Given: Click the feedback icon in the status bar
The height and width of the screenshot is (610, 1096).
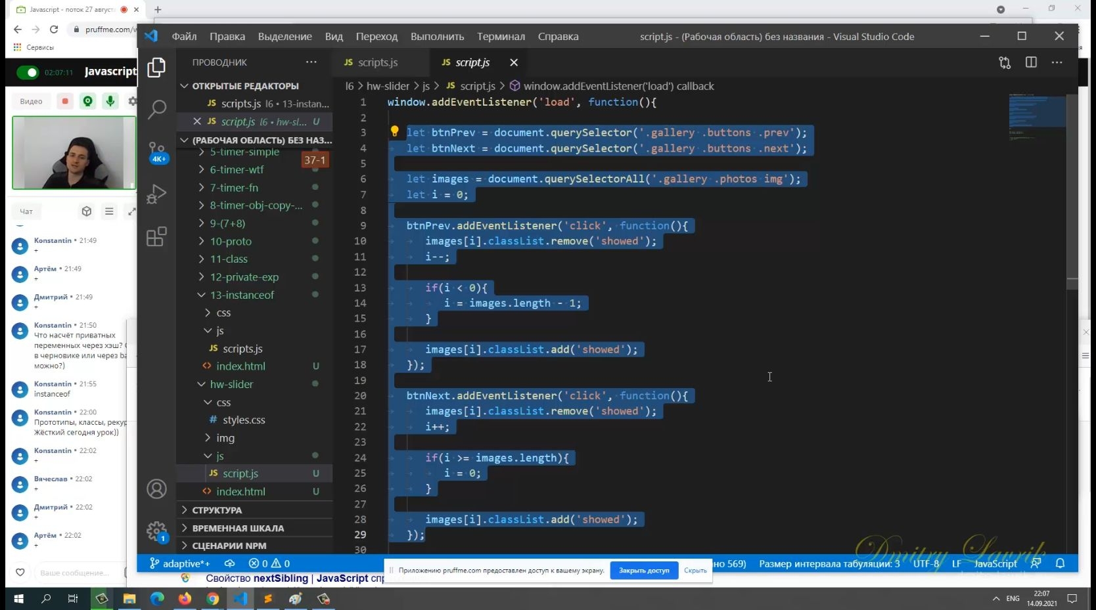Looking at the screenshot, I should pyautogui.click(x=1036, y=563).
